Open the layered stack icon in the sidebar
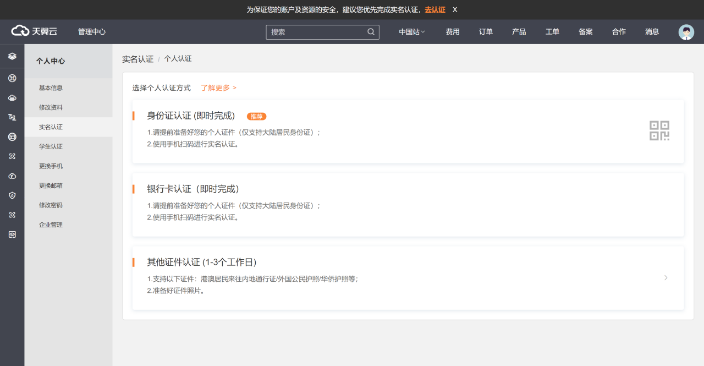 (x=12, y=56)
